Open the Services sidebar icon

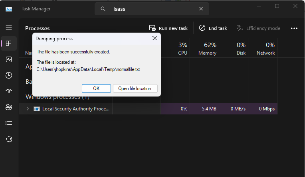pos(9,139)
